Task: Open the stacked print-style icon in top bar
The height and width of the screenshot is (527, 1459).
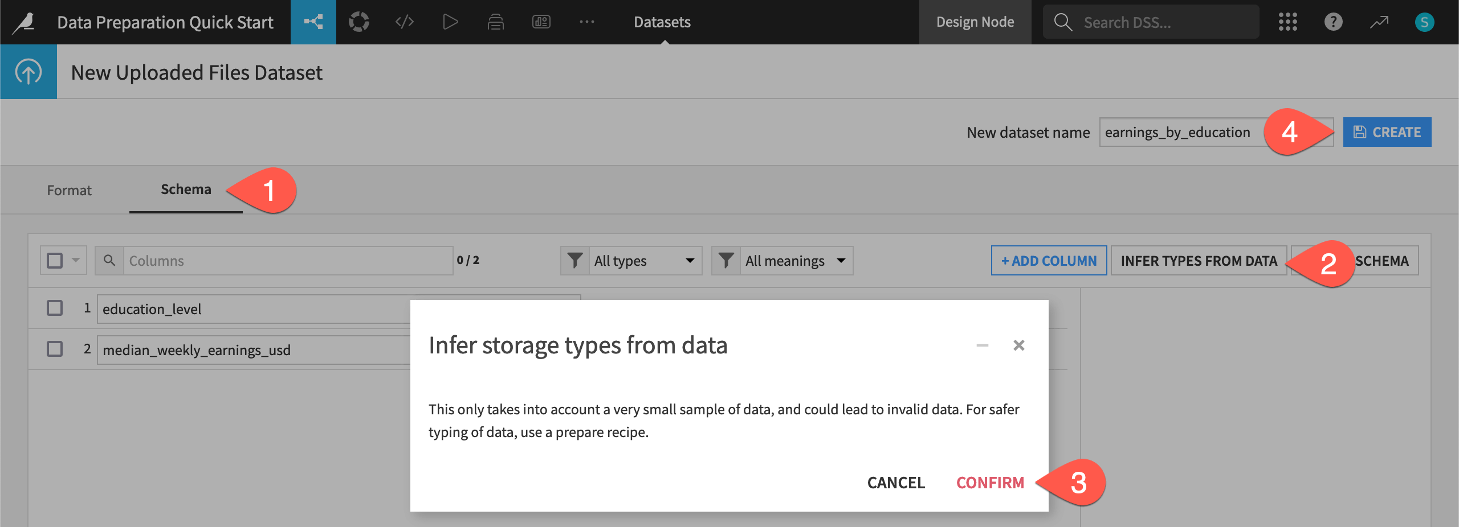Action: [x=496, y=22]
